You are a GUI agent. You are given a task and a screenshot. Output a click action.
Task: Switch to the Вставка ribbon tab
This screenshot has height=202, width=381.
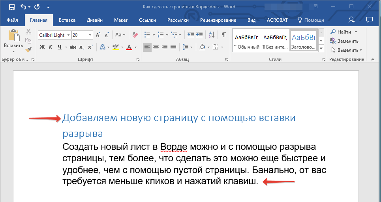pyautogui.click(x=67, y=20)
